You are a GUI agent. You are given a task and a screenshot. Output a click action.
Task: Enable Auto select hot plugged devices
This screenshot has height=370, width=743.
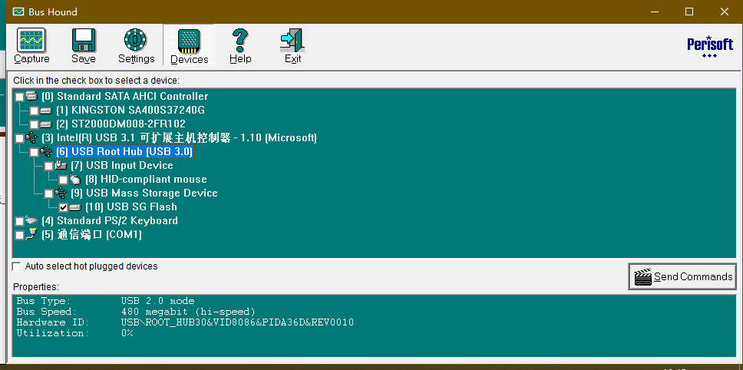17,266
